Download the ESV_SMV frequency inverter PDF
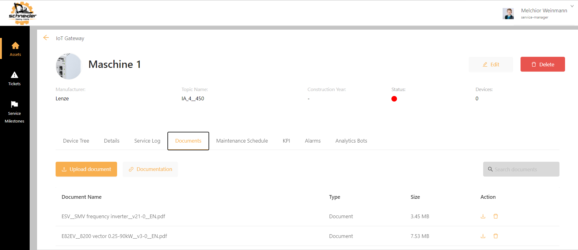This screenshot has height=250, width=578. (483, 216)
